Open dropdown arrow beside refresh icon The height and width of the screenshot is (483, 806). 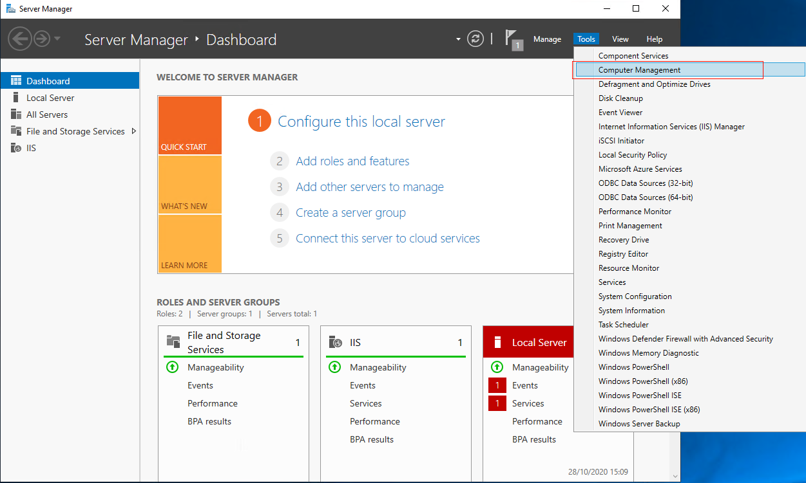click(x=459, y=39)
